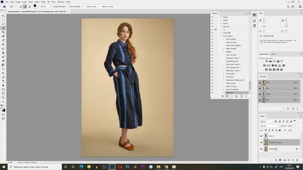Select the Frame tool
Screen dimensions: 303x170
3,36
